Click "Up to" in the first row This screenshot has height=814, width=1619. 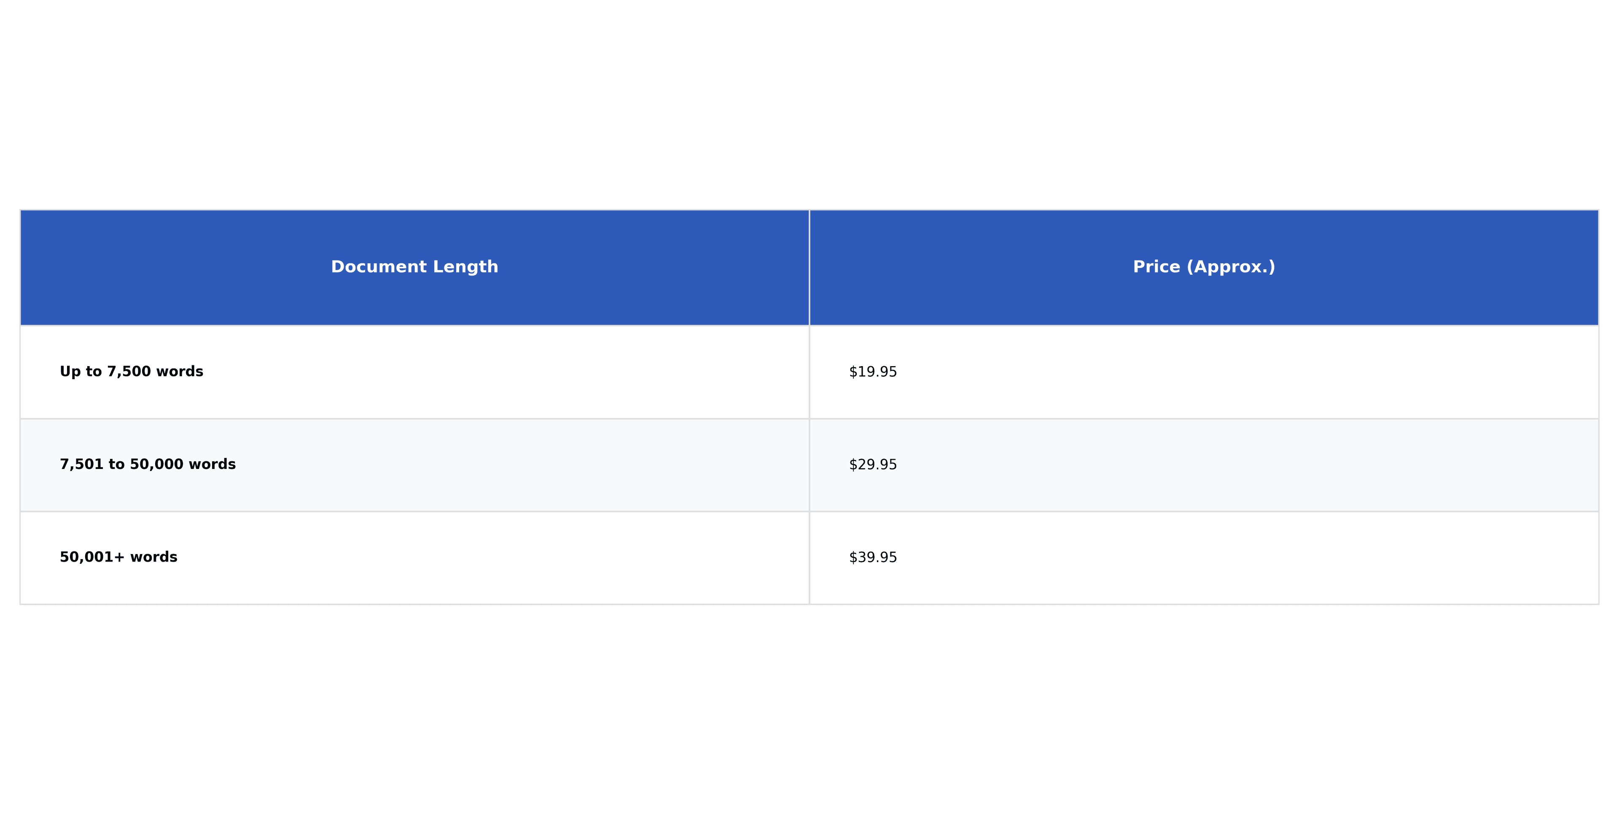pos(81,372)
